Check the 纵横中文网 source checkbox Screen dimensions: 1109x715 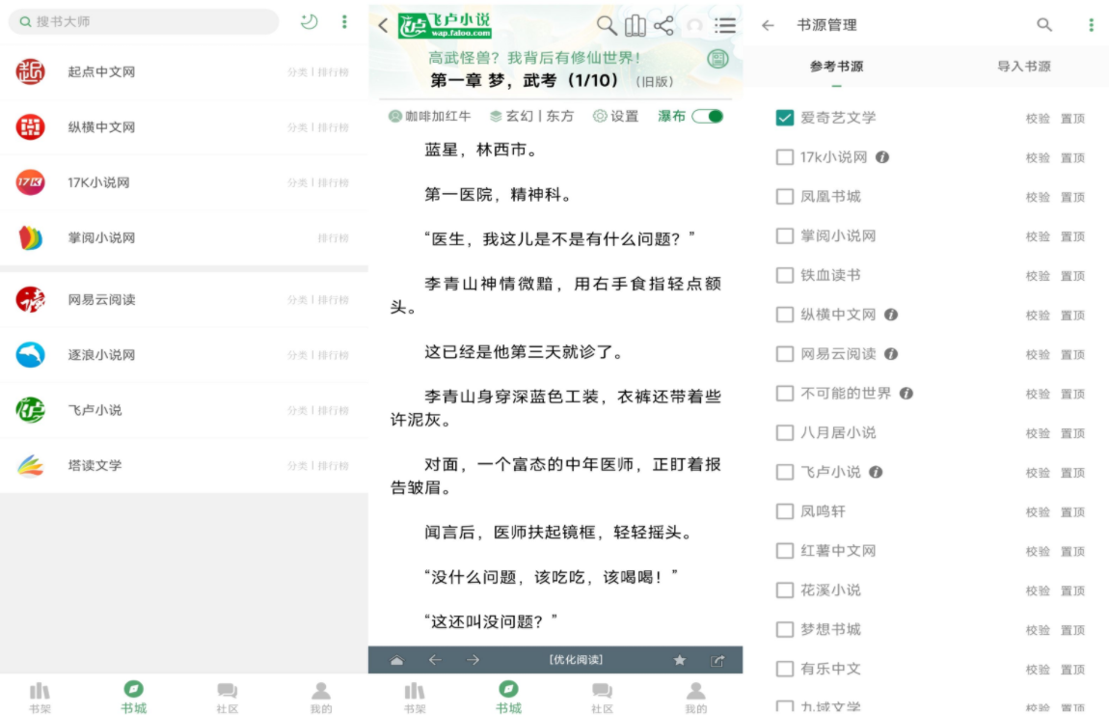(x=784, y=315)
